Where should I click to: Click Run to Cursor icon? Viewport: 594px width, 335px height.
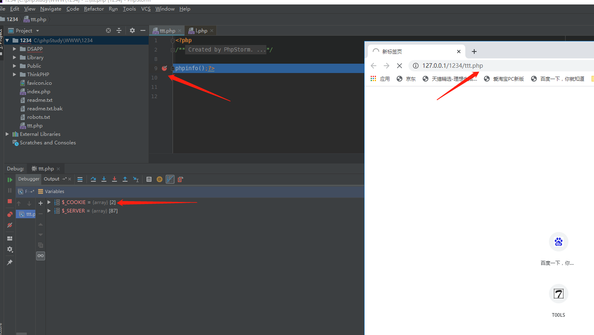(136, 179)
